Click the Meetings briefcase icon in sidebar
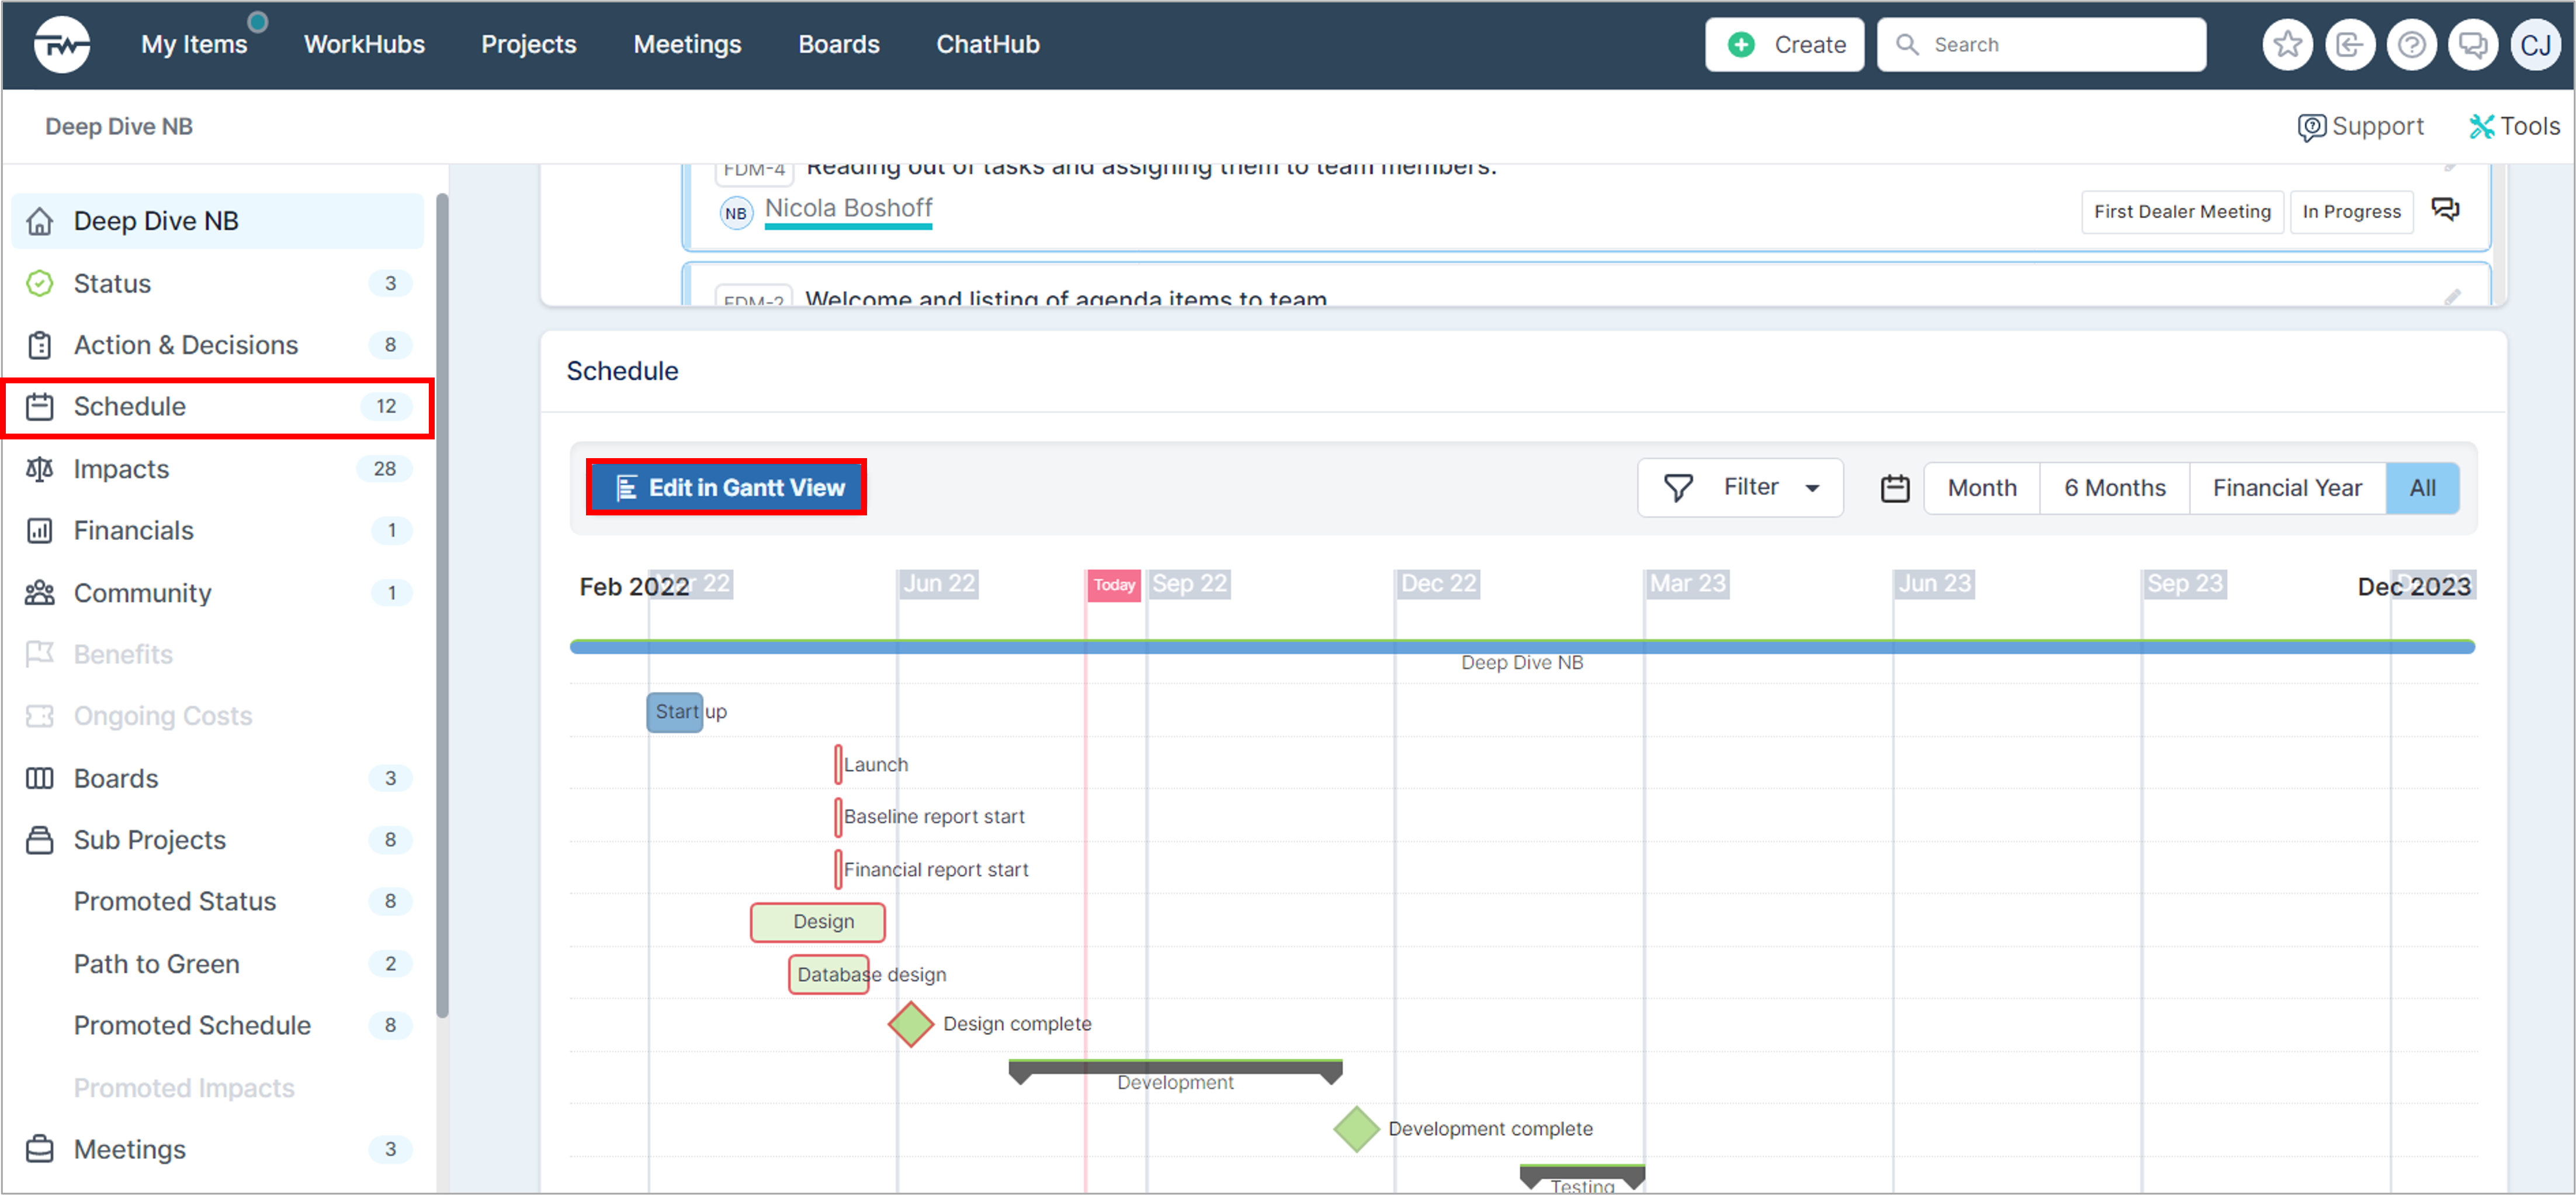Screen dimensions: 2576x1195 40,1149
